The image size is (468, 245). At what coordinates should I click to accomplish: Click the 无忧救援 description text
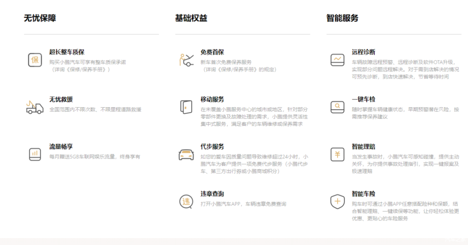pos(95,110)
